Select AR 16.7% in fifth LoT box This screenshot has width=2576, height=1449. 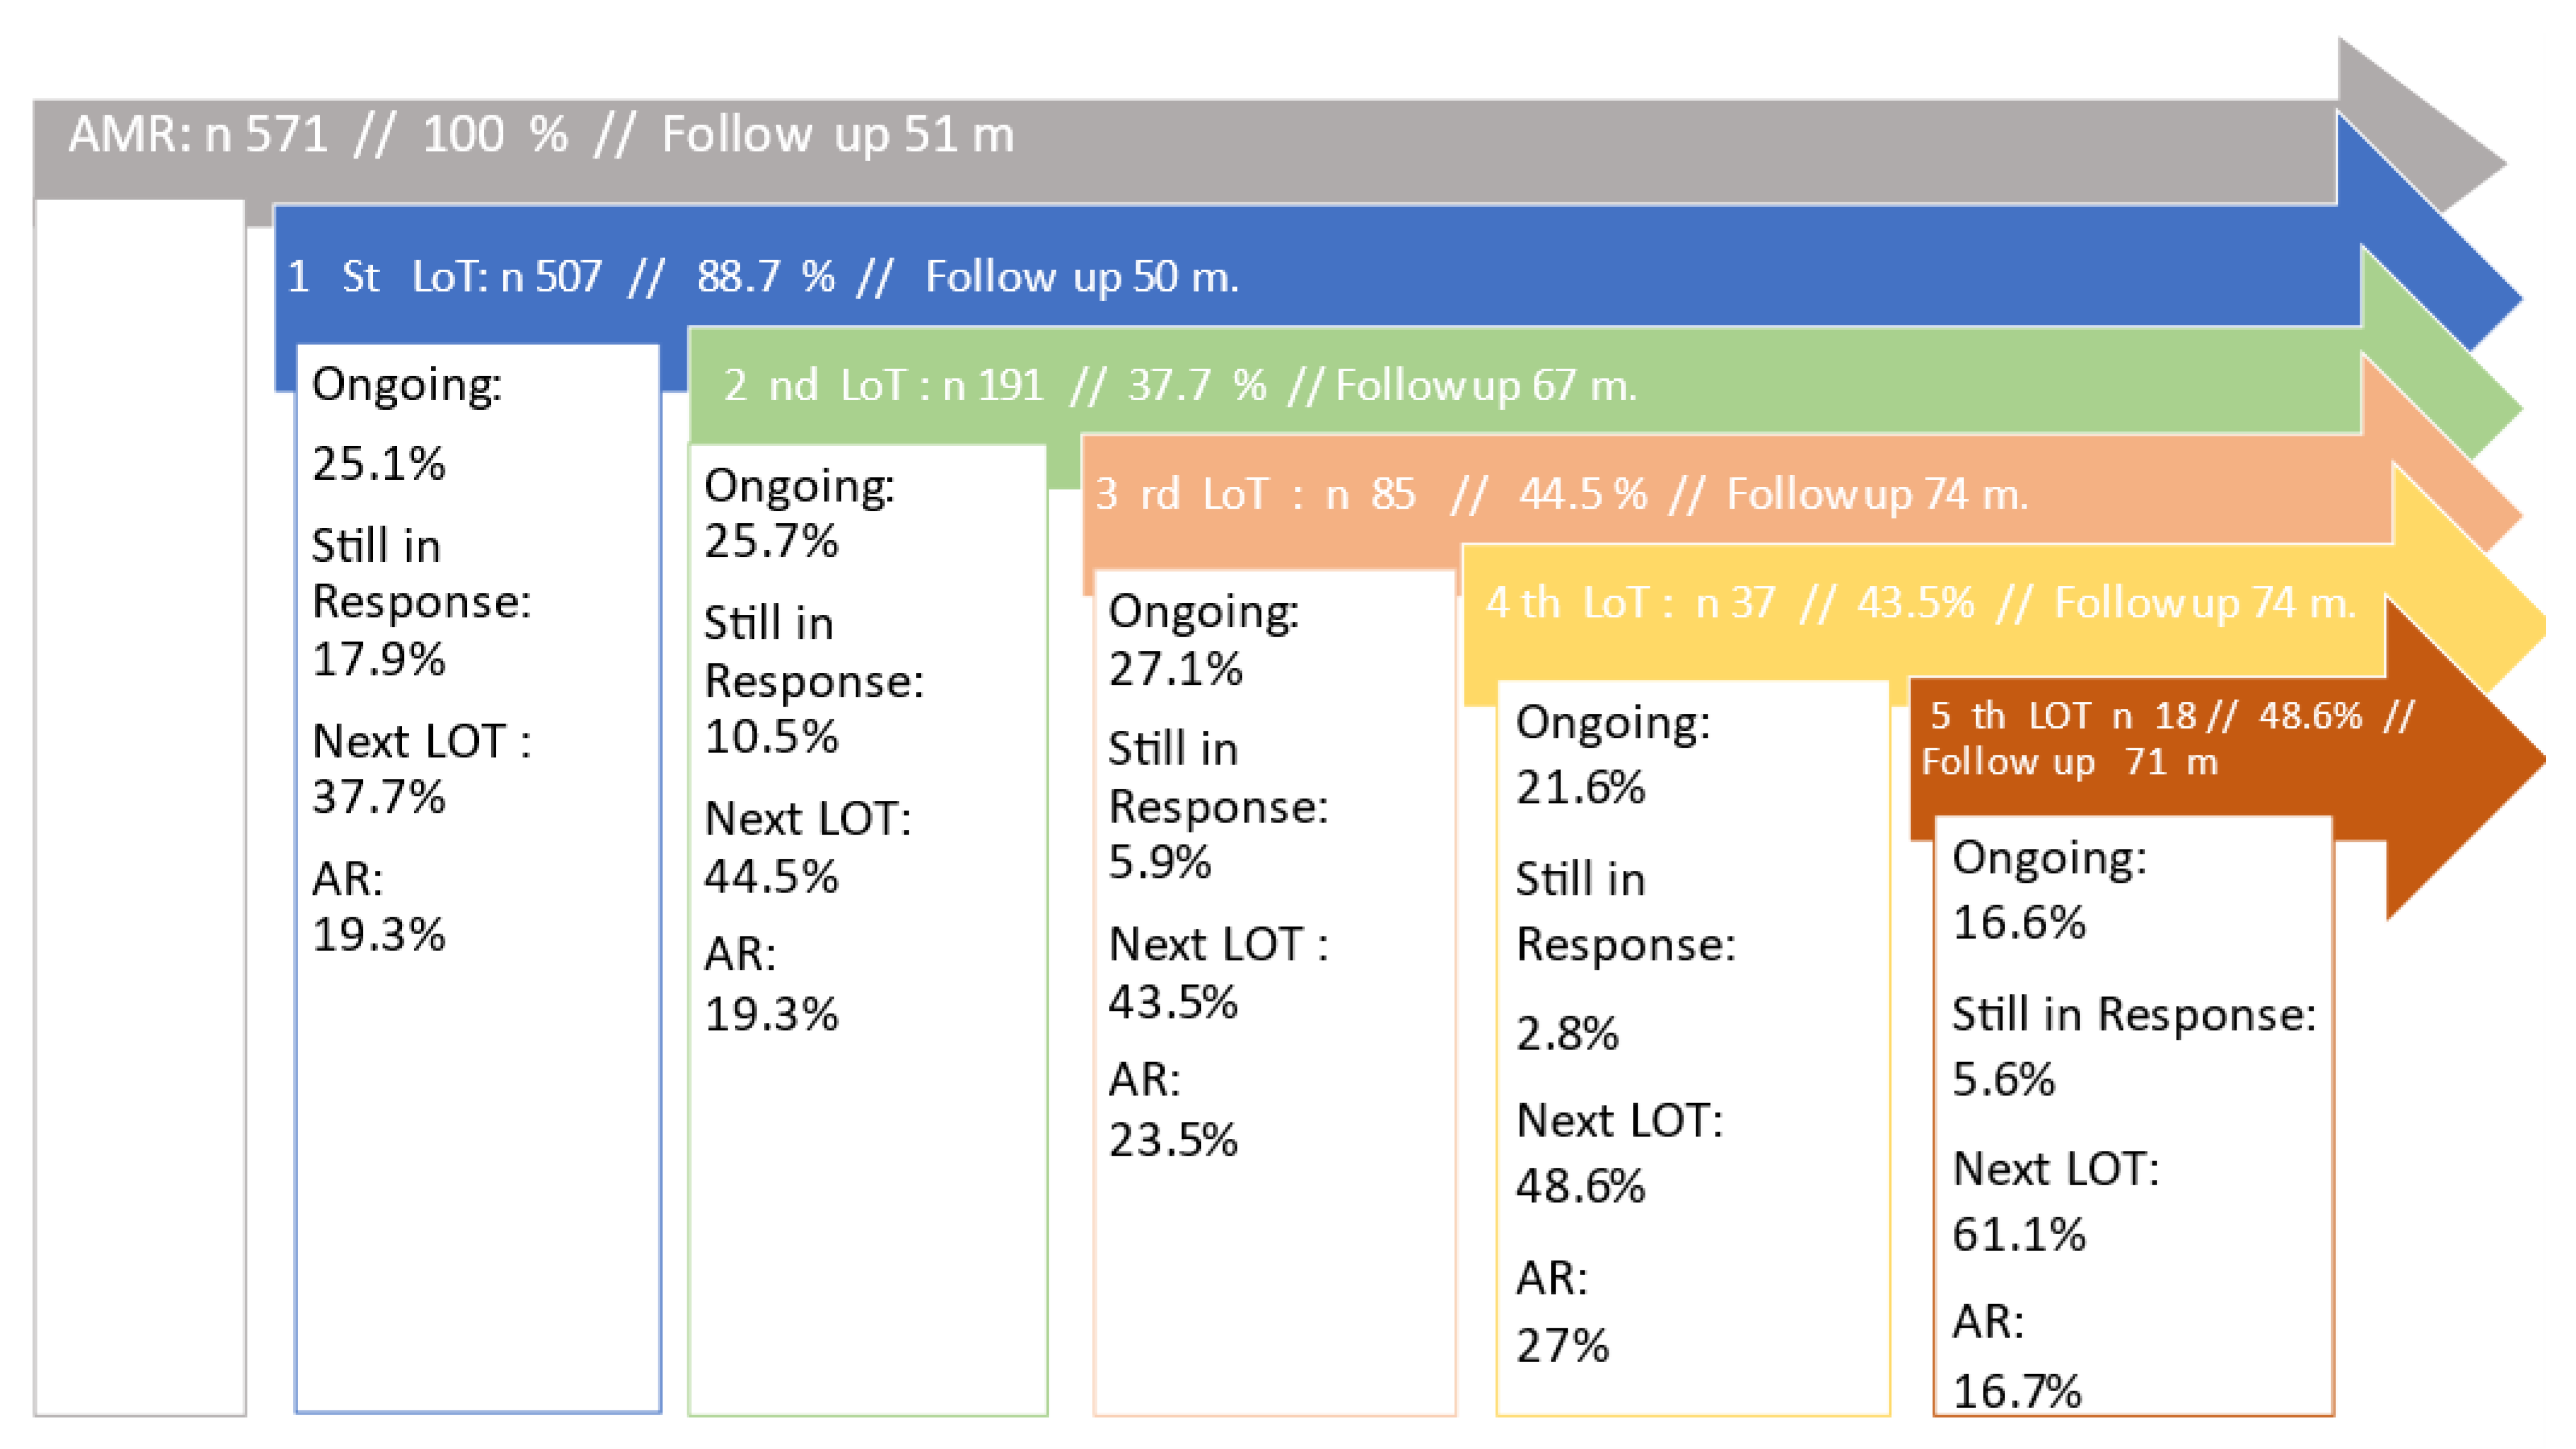click(x=2017, y=1355)
